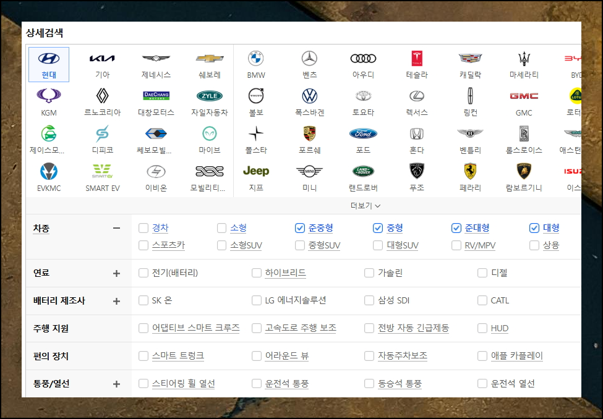Select the Land Rover (랜드로버) logo

[363, 171]
